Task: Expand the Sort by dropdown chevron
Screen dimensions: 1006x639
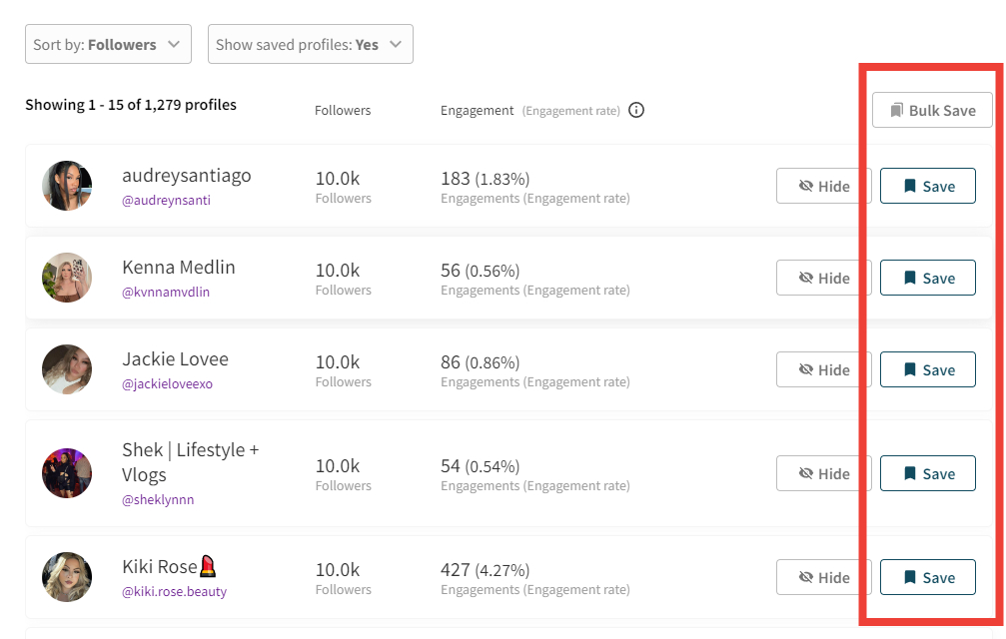Action: click(173, 43)
